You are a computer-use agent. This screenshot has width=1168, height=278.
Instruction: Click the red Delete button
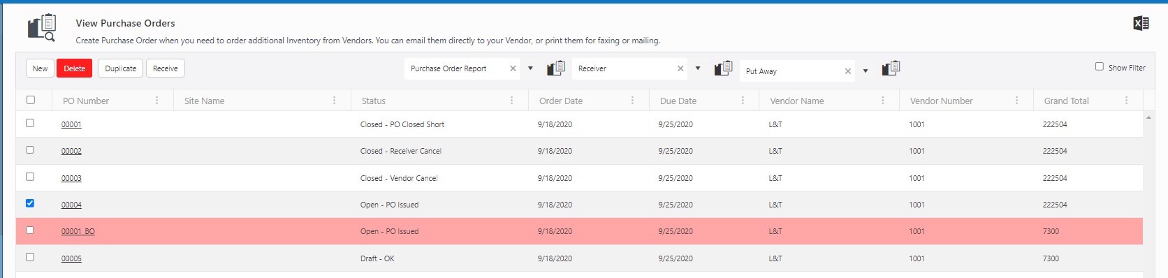pyautogui.click(x=74, y=68)
